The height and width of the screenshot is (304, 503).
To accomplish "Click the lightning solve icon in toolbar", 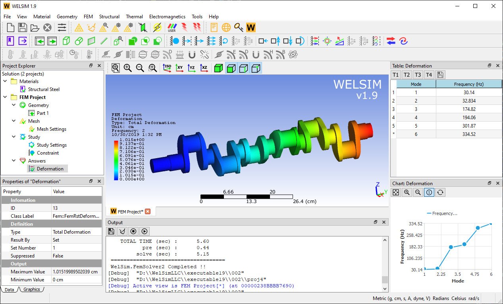I will 157,27.
